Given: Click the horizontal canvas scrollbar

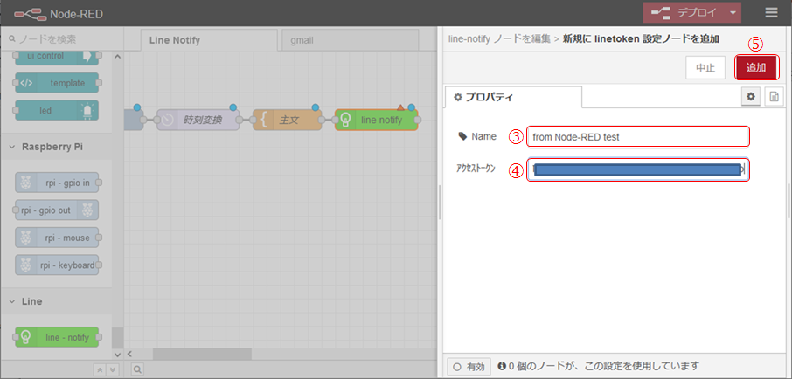Looking at the screenshot, I should (x=201, y=354).
